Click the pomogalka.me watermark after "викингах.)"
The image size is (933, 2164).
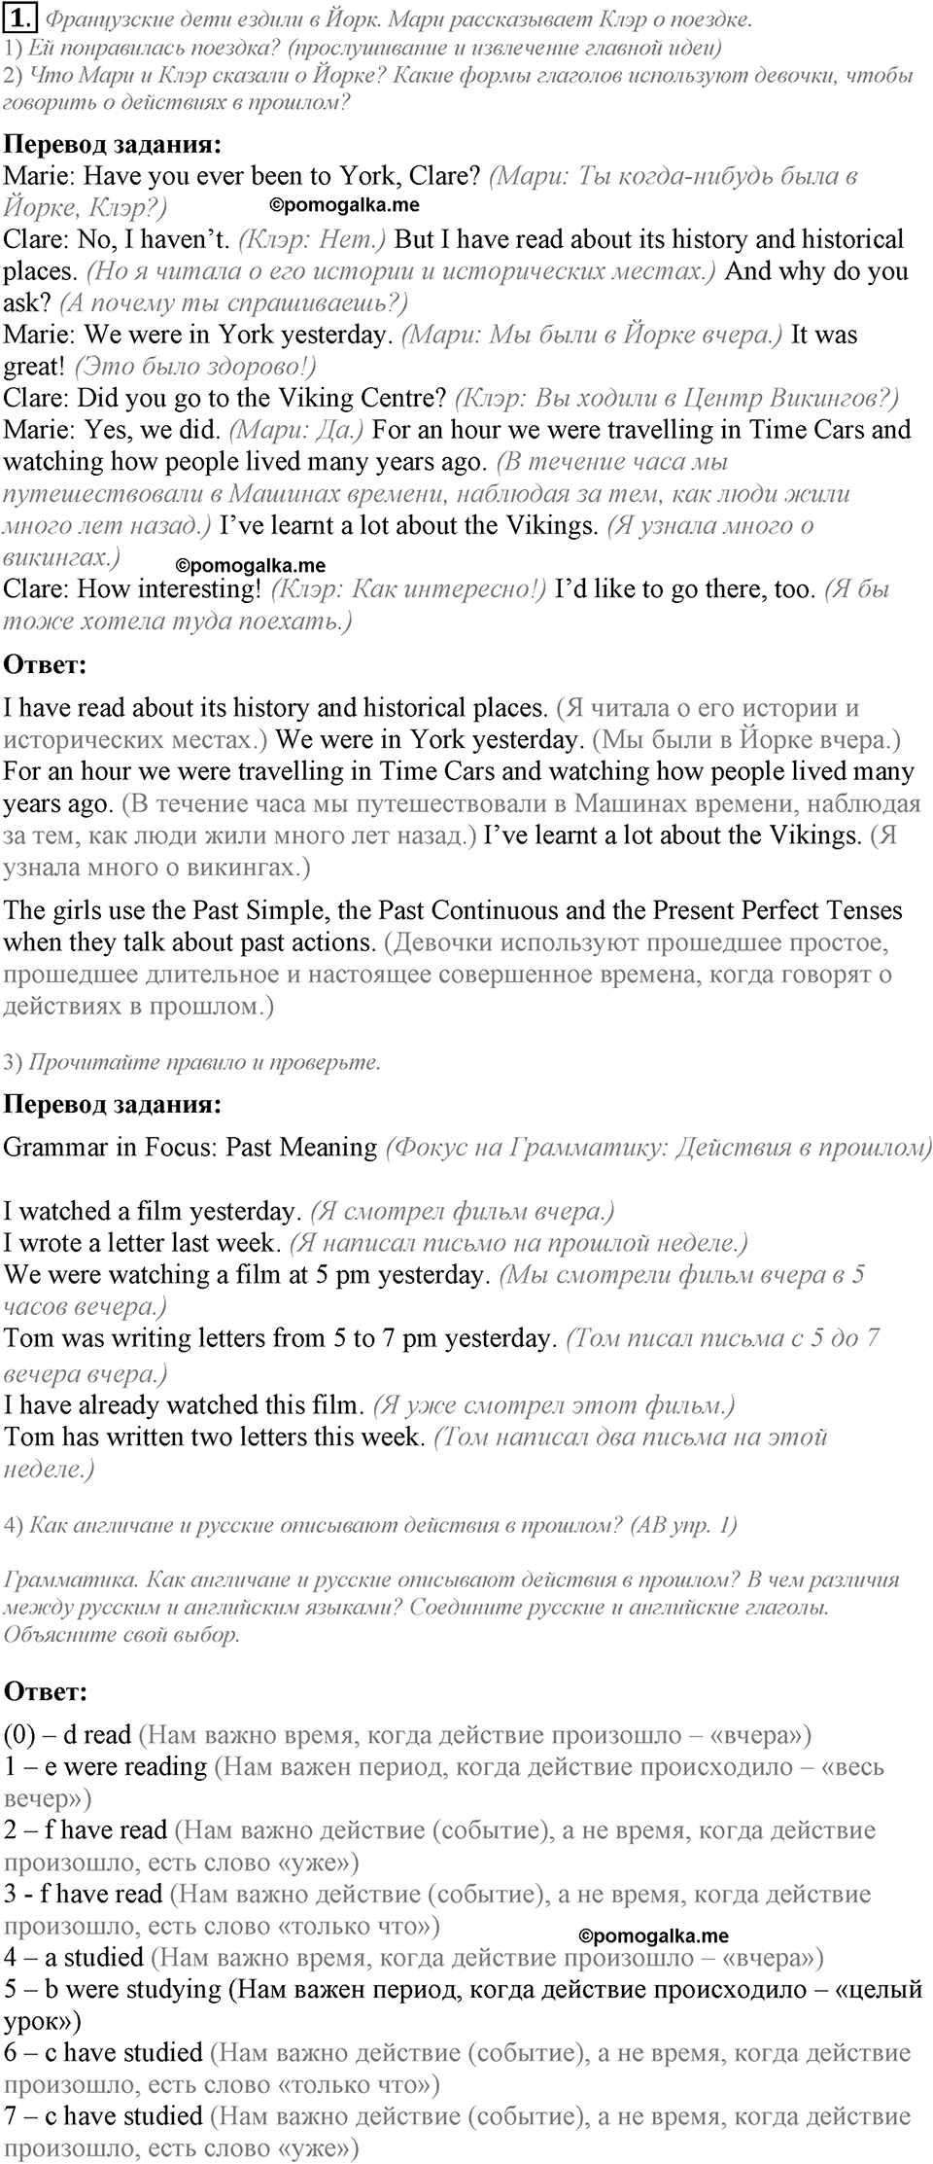coord(251,565)
